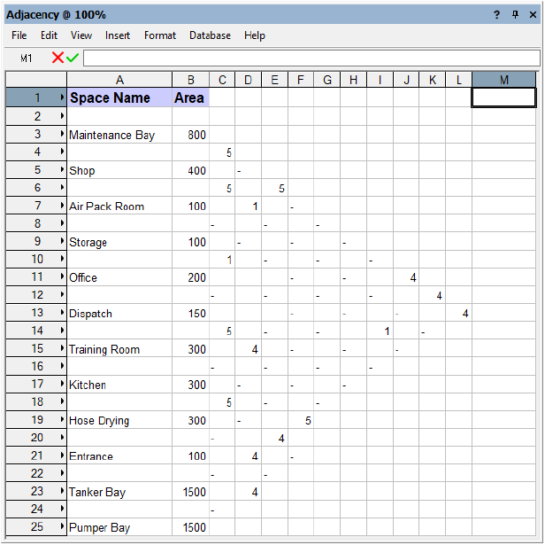Click the M1 cell reference box
The width and height of the screenshot is (545, 545).
click(27, 58)
